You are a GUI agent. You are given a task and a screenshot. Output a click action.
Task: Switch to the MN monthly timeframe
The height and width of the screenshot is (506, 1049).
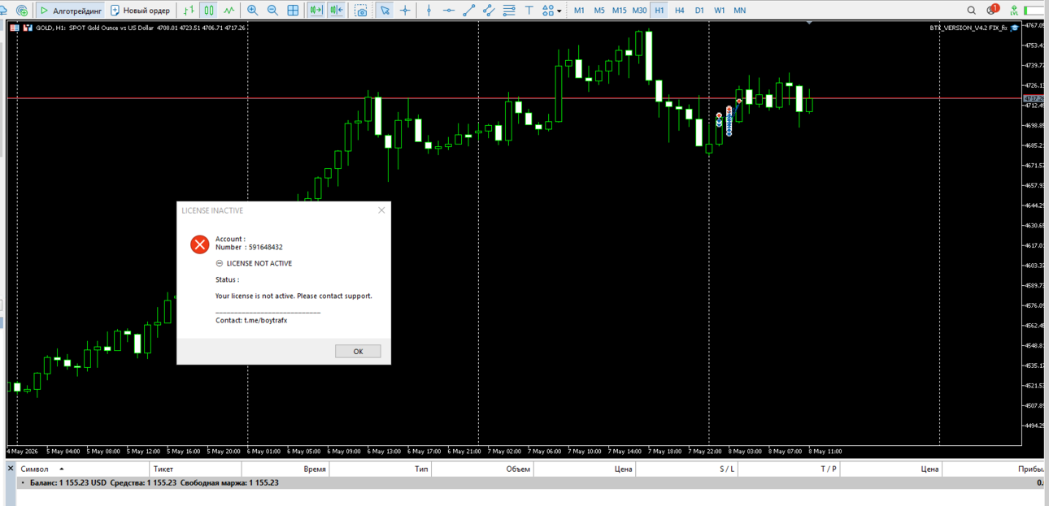740,11
